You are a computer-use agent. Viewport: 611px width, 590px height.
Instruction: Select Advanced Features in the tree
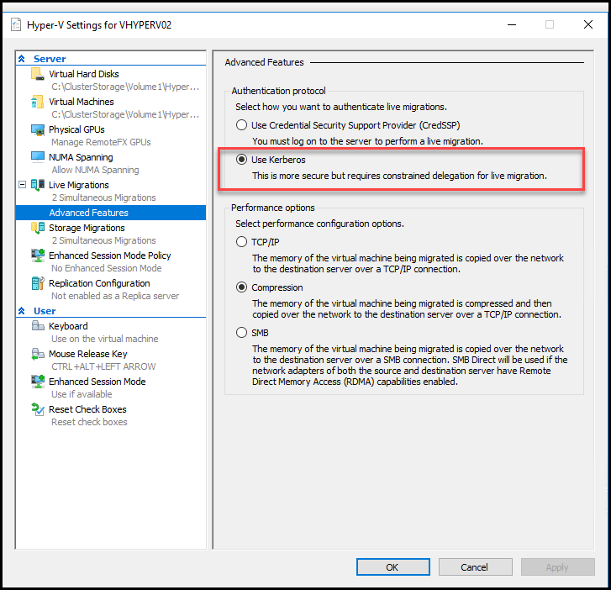coord(111,213)
